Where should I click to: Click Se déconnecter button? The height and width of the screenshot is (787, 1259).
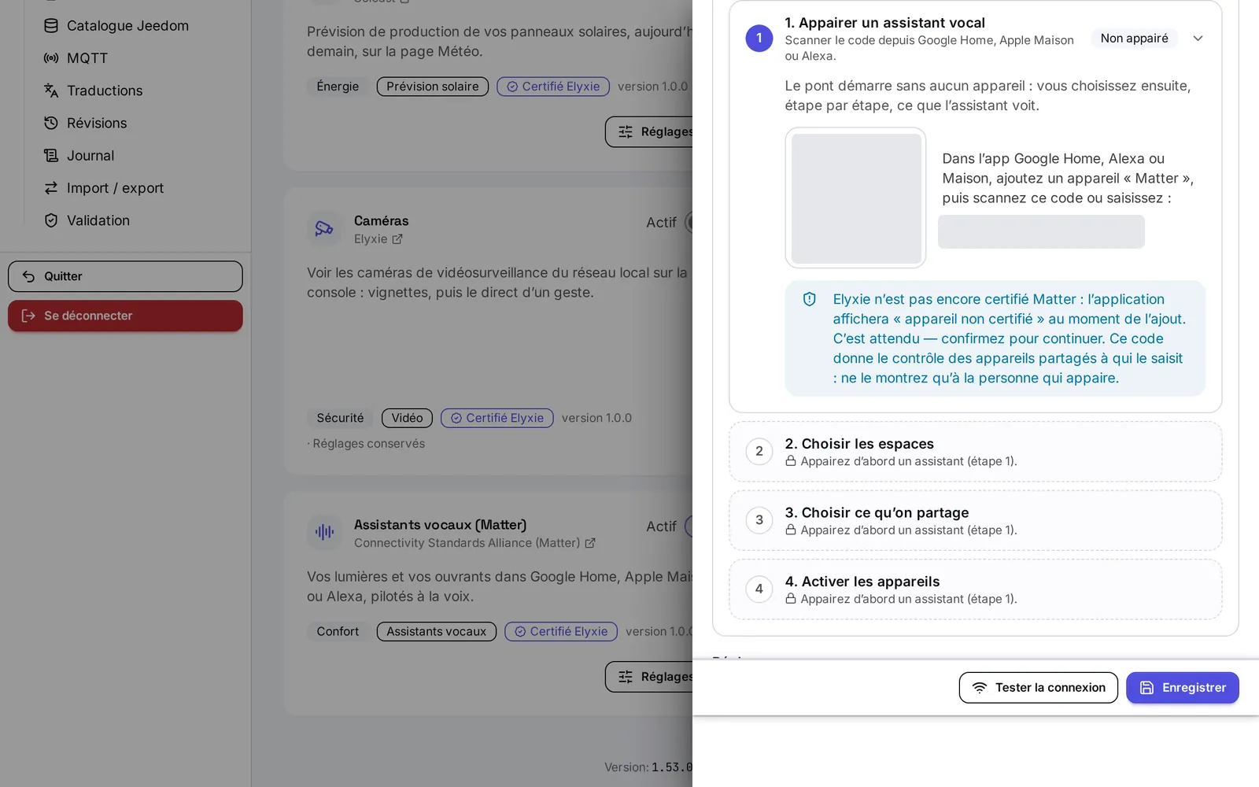tap(125, 316)
